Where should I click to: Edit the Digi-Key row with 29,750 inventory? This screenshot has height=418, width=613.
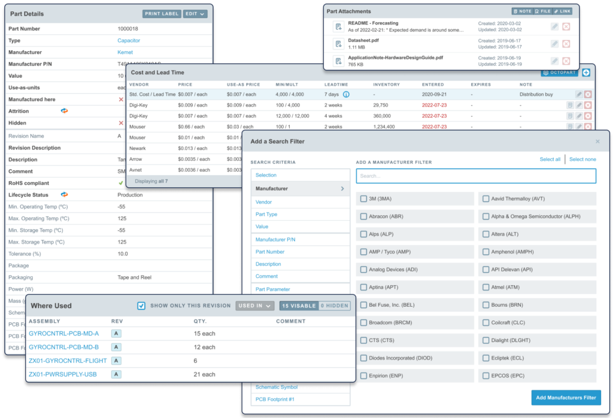click(x=579, y=105)
